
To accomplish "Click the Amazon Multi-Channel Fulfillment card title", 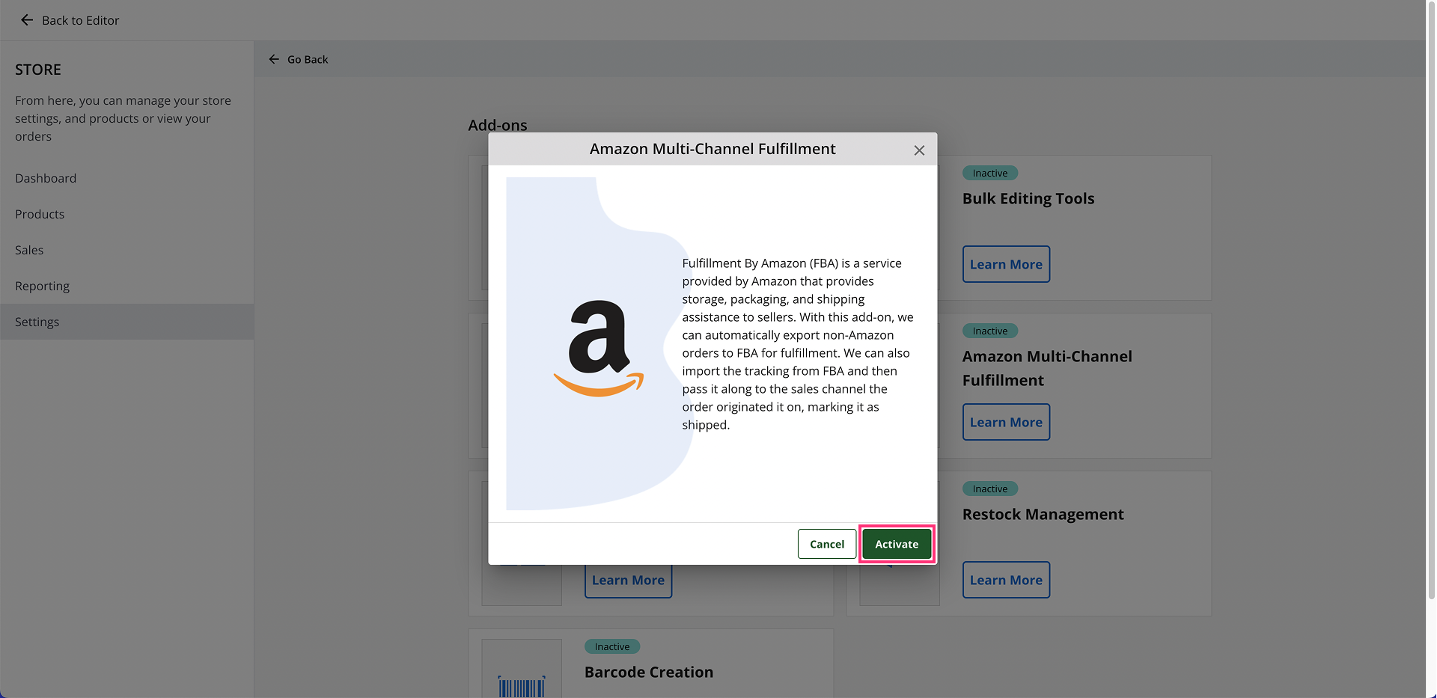I will pyautogui.click(x=1047, y=368).
